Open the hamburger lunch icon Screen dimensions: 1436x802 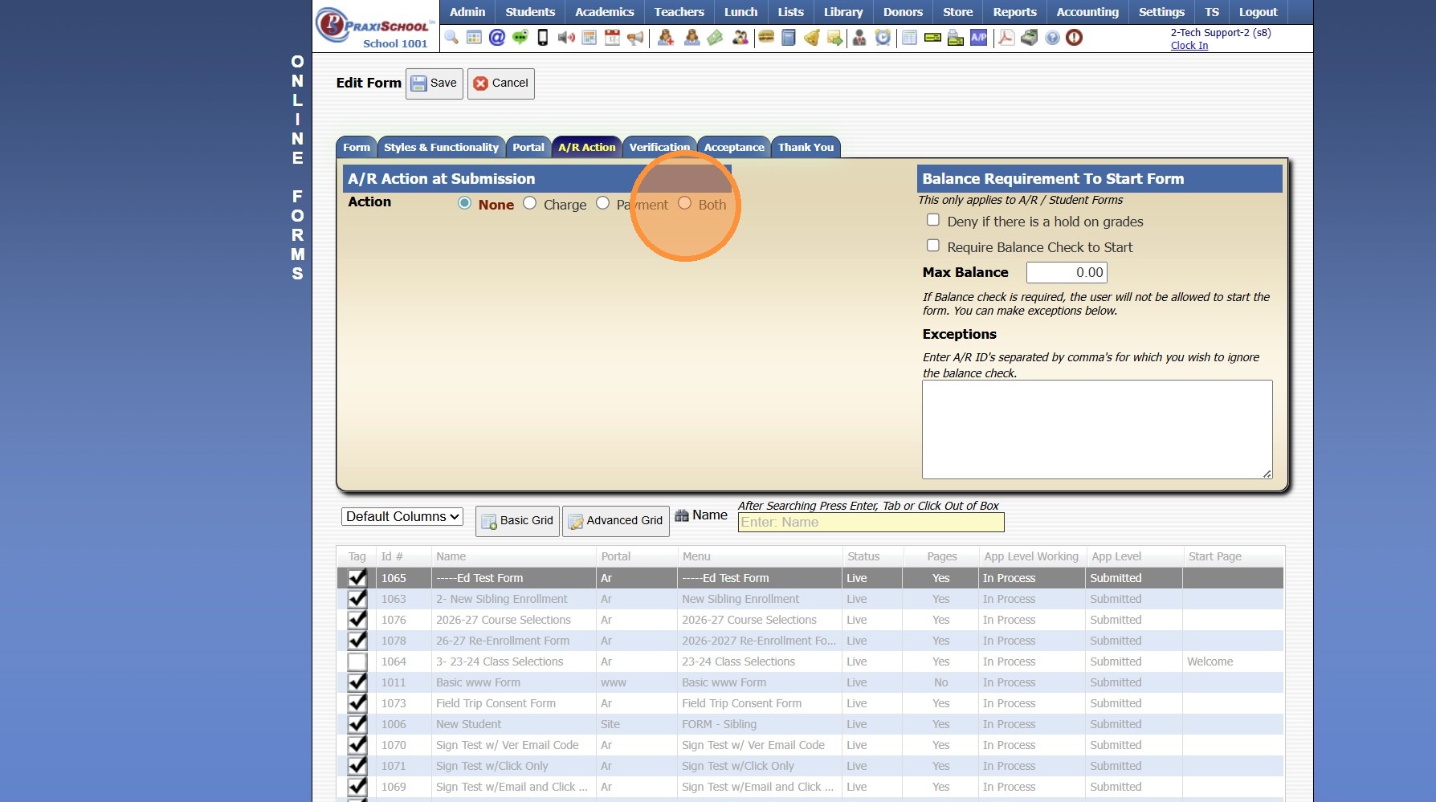pyautogui.click(x=766, y=38)
